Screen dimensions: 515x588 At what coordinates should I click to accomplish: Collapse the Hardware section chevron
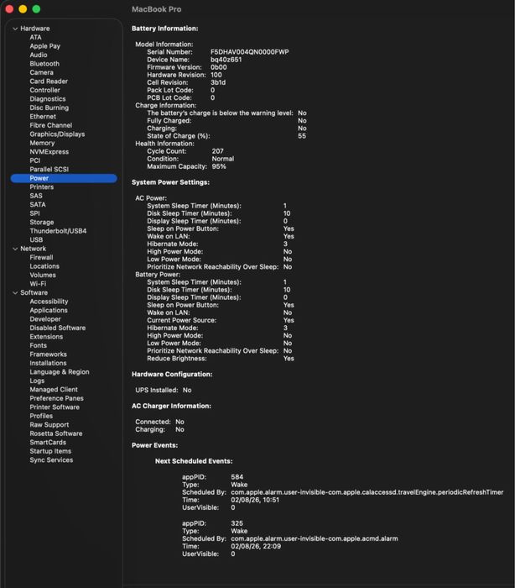(x=15, y=29)
